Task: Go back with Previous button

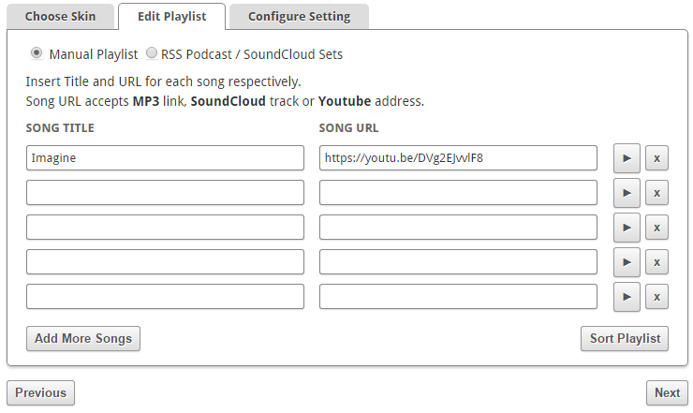Action: (x=40, y=392)
